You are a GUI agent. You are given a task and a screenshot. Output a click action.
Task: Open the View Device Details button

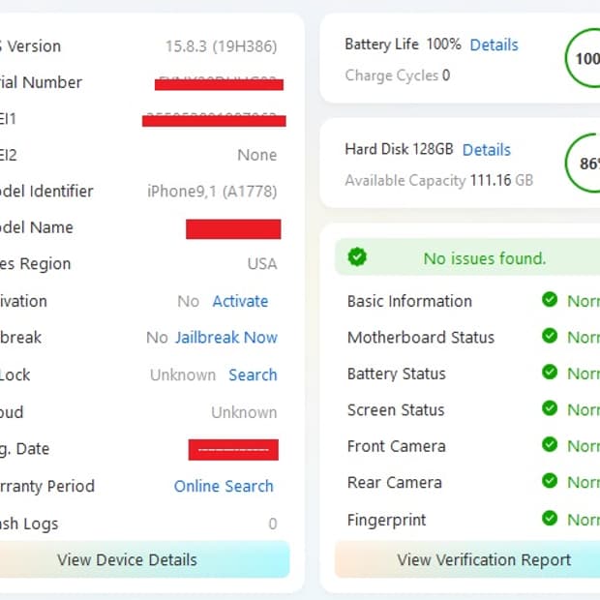142,559
